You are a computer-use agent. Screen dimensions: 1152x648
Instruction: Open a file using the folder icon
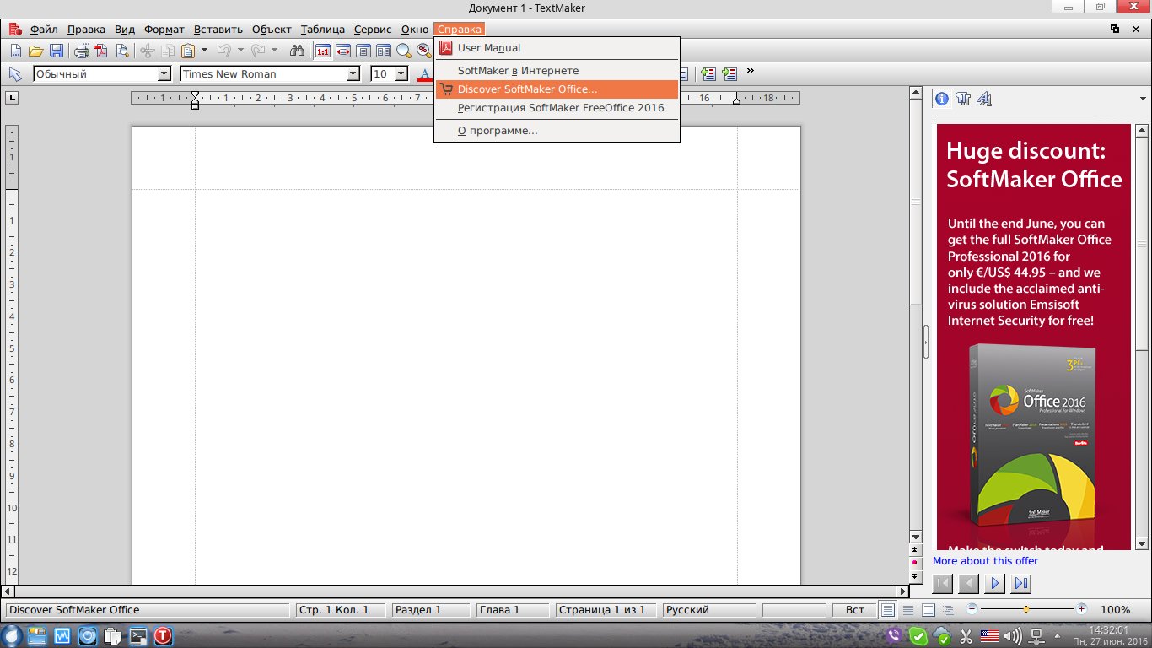36,51
